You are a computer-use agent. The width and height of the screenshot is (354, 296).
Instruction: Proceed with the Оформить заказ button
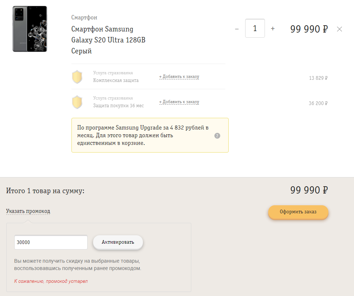click(x=298, y=212)
